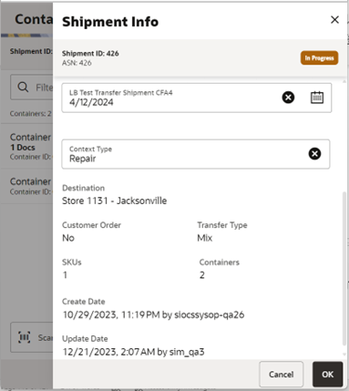This screenshot has width=349, height=391.
Task: Click the Shipment ID: 426 text
Action: [90, 54]
